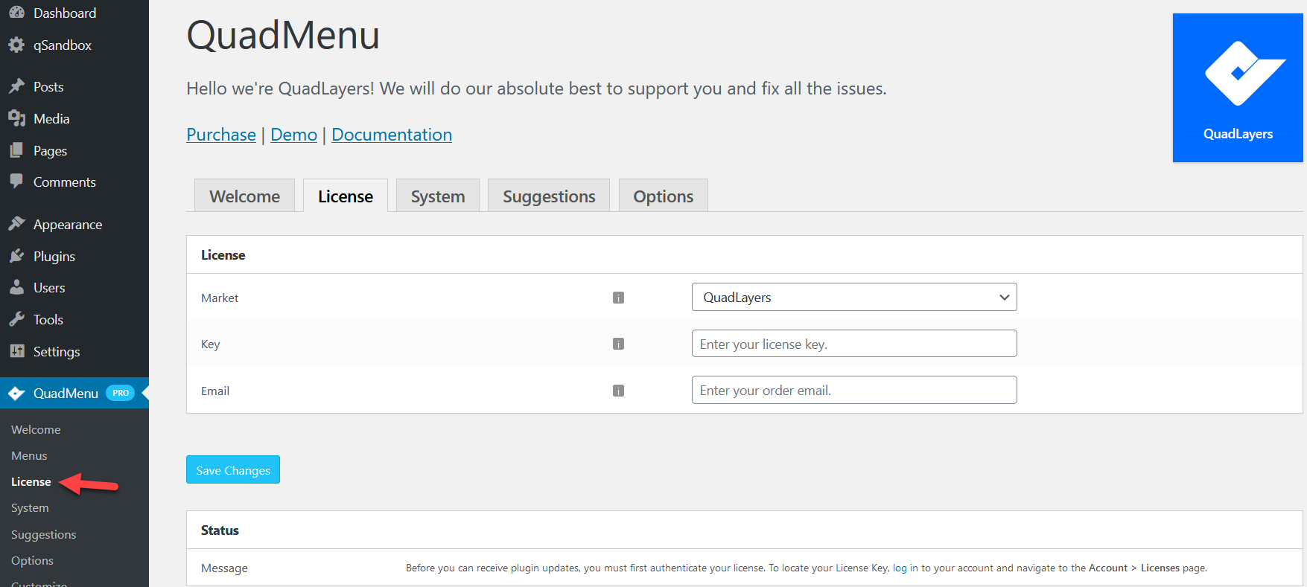Switch to the System tab
The height and width of the screenshot is (587, 1307).
438,196
